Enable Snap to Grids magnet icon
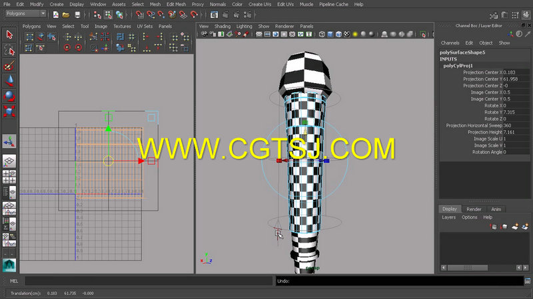This screenshot has height=299, width=533. point(140,15)
